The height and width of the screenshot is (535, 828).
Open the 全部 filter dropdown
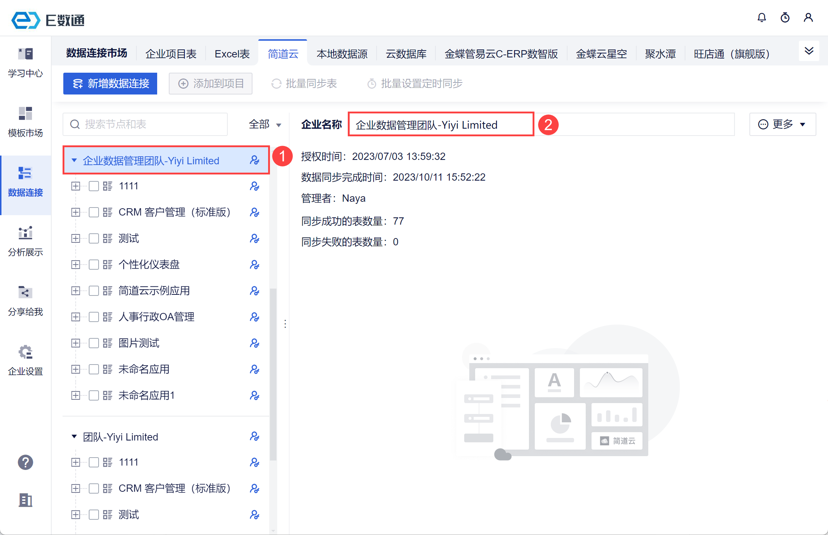click(265, 124)
